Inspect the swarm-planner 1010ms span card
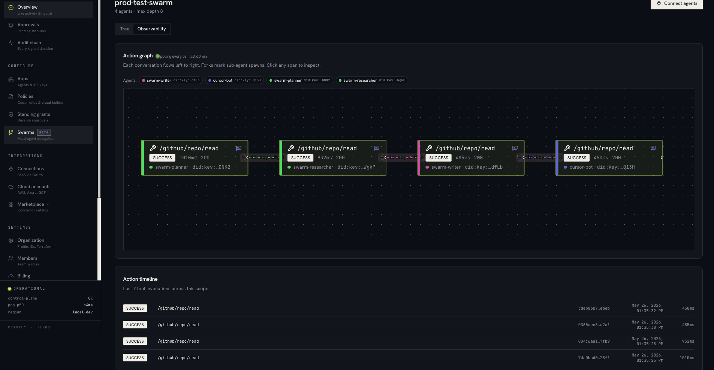The image size is (714, 370). tap(195, 158)
